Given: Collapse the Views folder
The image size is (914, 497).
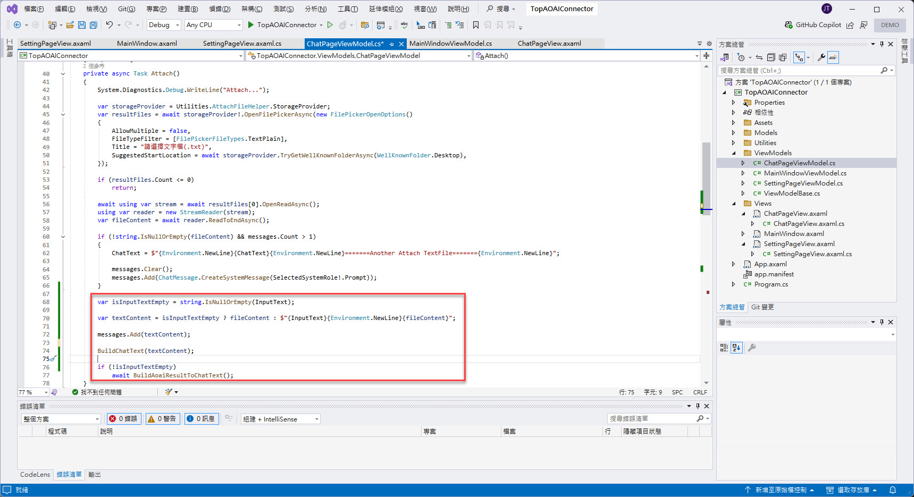Looking at the screenshot, I should click(x=734, y=204).
